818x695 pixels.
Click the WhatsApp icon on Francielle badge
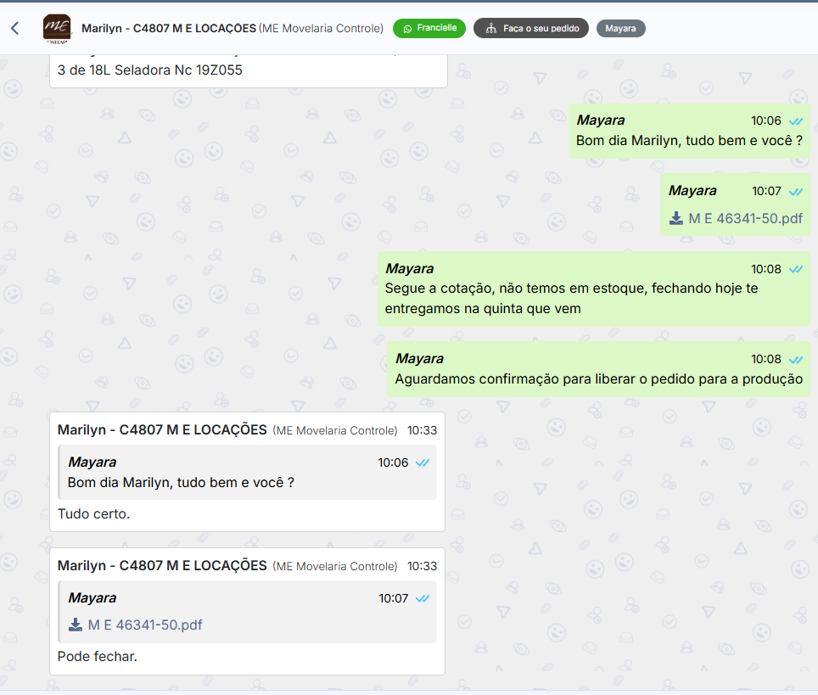(x=407, y=28)
